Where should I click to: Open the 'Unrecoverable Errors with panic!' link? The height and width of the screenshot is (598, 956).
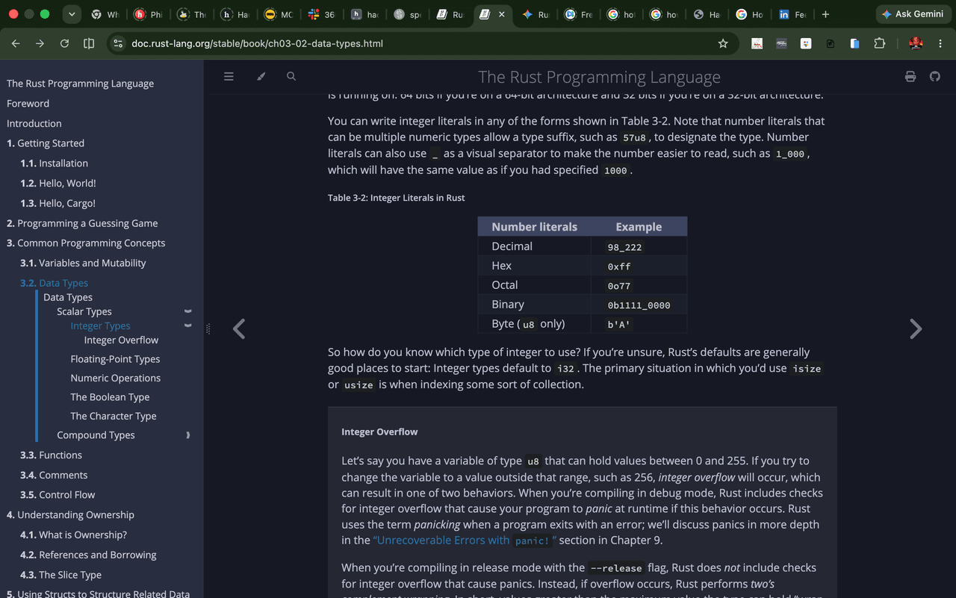464,541
